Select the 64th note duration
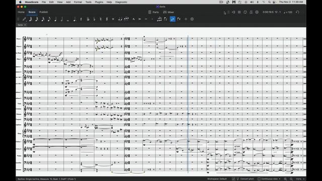Image resolution: width=322 pixels, height=181 pixels. tap(31, 19)
